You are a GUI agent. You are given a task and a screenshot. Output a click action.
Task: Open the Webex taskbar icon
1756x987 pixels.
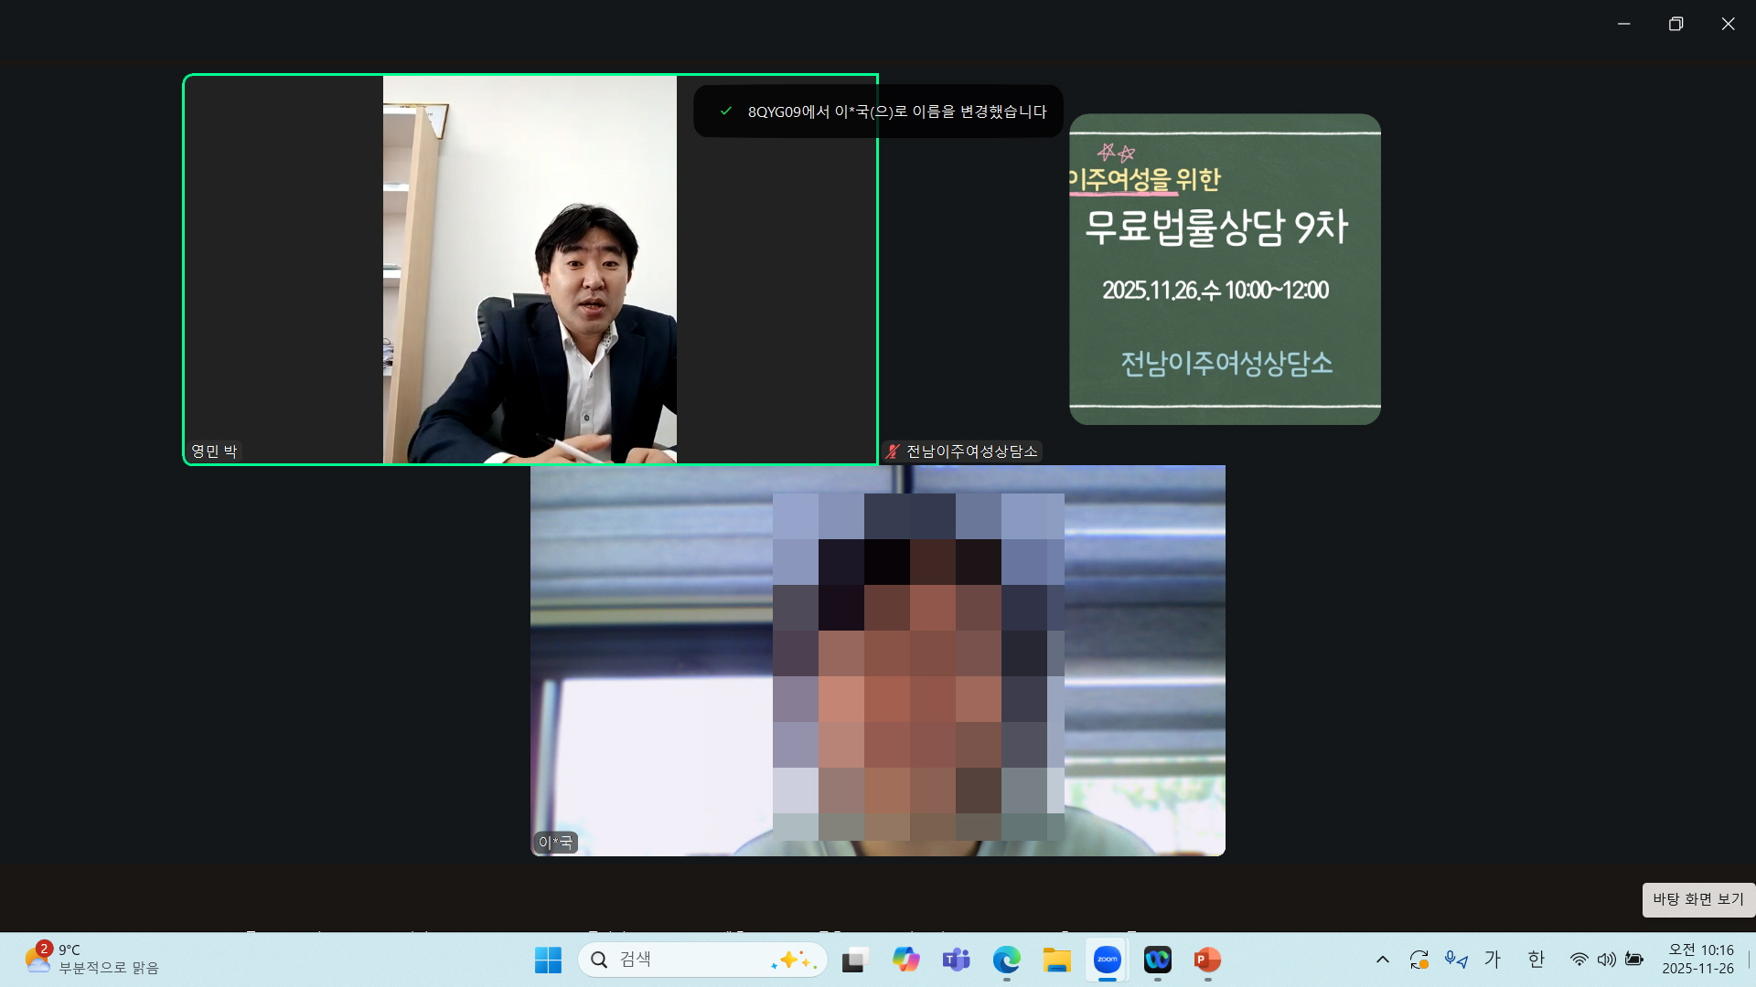click(x=1157, y=960)
